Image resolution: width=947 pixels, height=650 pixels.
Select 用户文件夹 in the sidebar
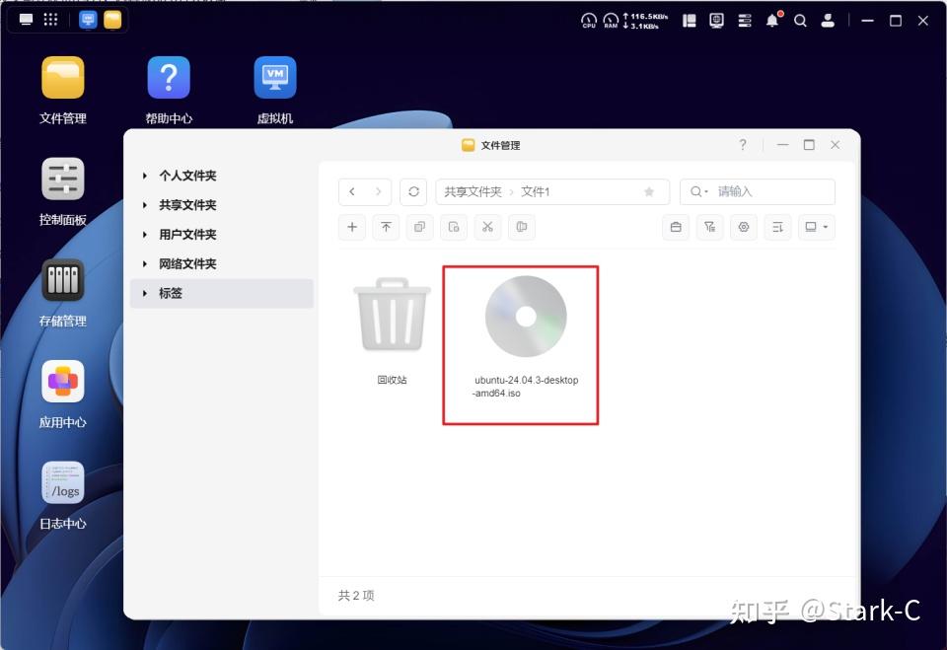(187, 235)
